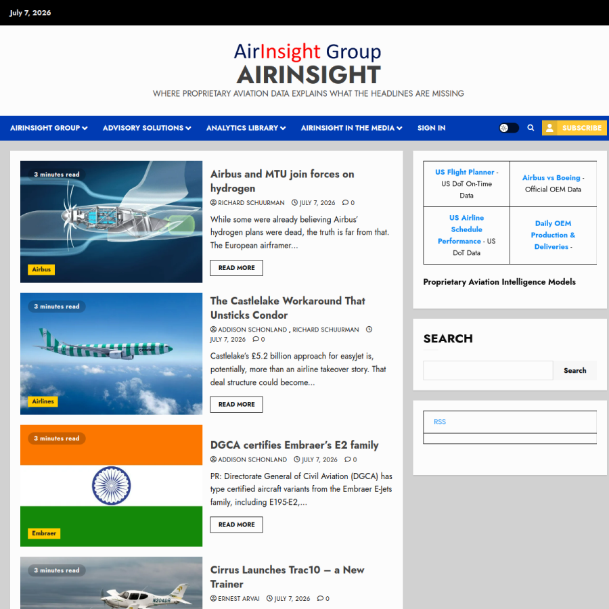Viewport: 609px width, 609px height.
Task: Click 3 minutes read badge on Condor image
Action: (x=57, y=307)
